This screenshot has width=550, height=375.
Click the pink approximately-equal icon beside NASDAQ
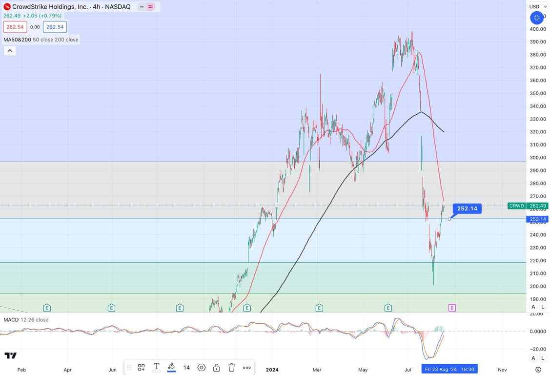coord(150,7)
